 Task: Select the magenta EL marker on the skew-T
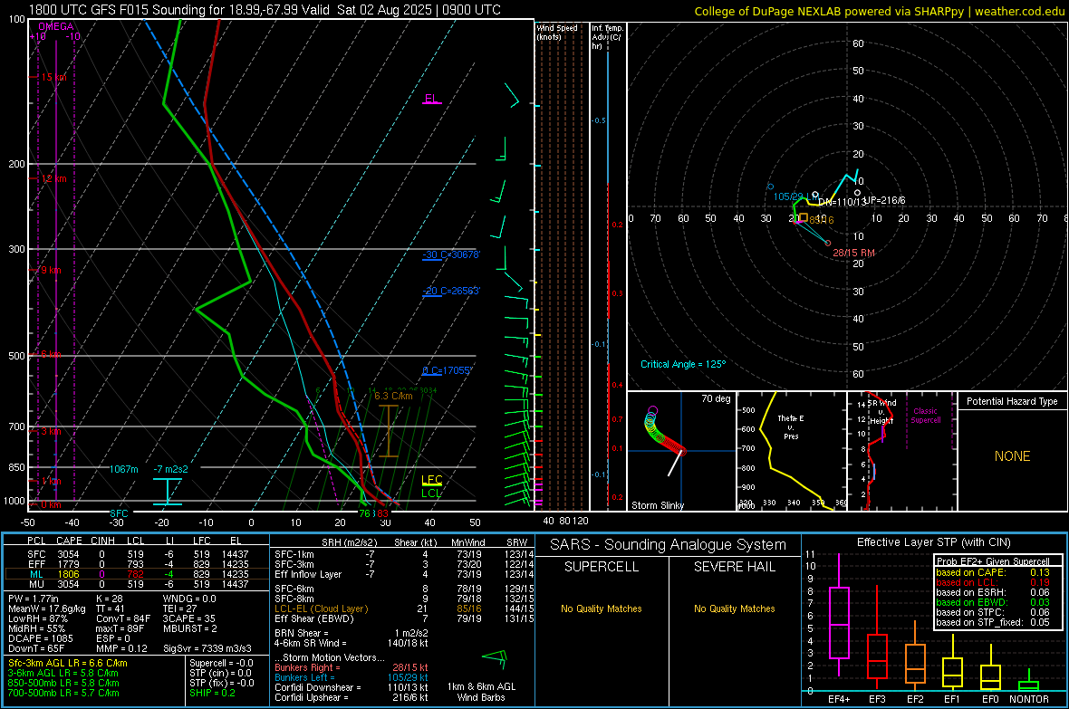431,99
